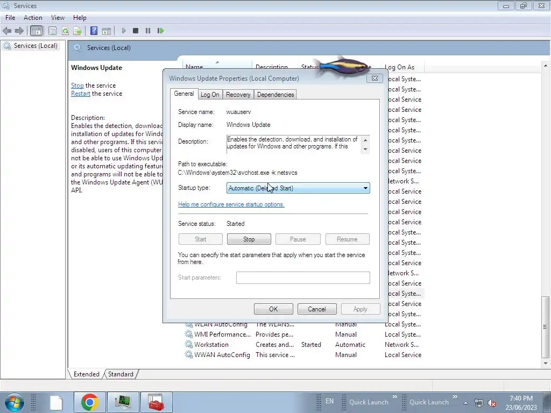This screenshot has width=551, height=413.
Task: Open Chrome from the taskbar
Action: (x=90, y=402)
